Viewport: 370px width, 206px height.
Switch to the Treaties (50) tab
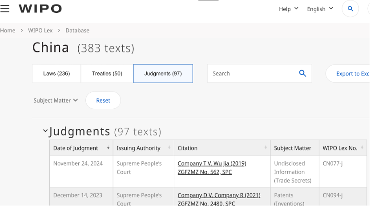pos(107,74)
